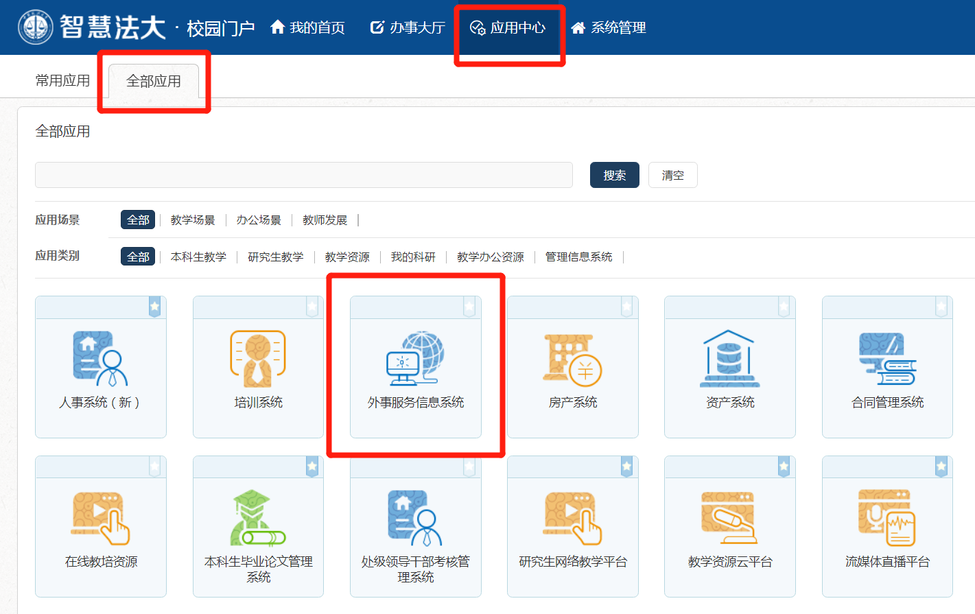
Task: Open the 资产系统 database icon
Action: 729,359
